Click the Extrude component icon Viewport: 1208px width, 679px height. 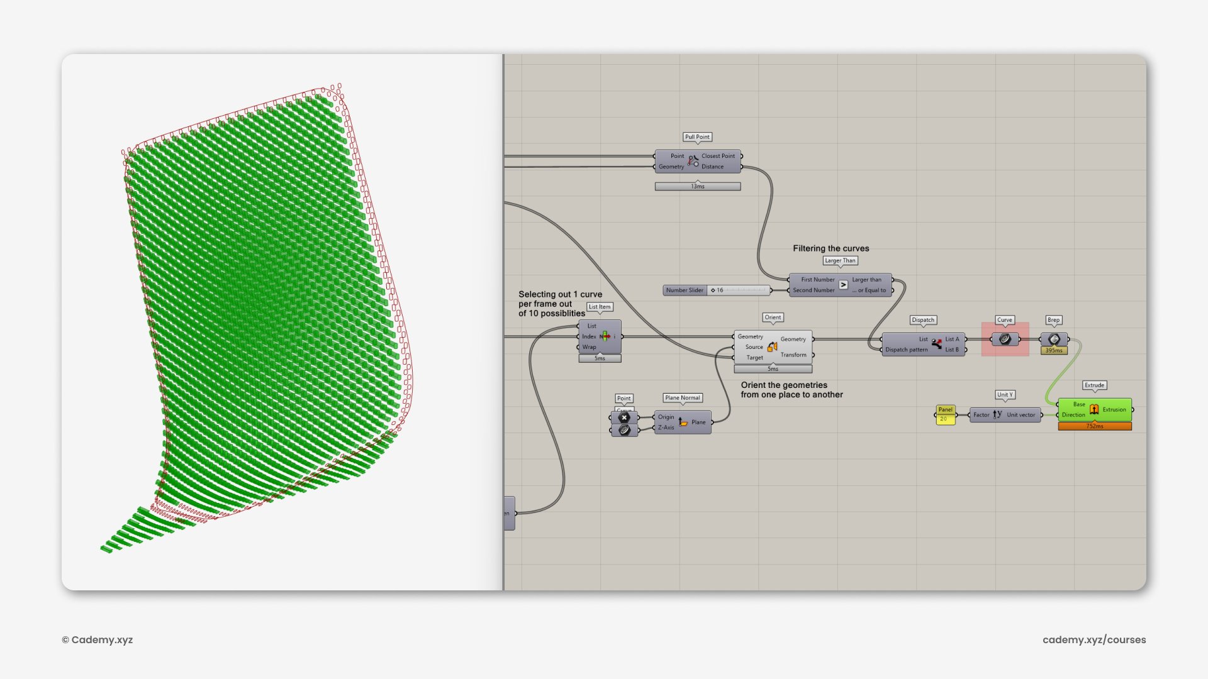1094,409
